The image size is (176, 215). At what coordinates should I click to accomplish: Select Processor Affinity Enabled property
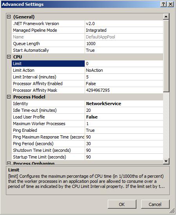pos(48,84)
